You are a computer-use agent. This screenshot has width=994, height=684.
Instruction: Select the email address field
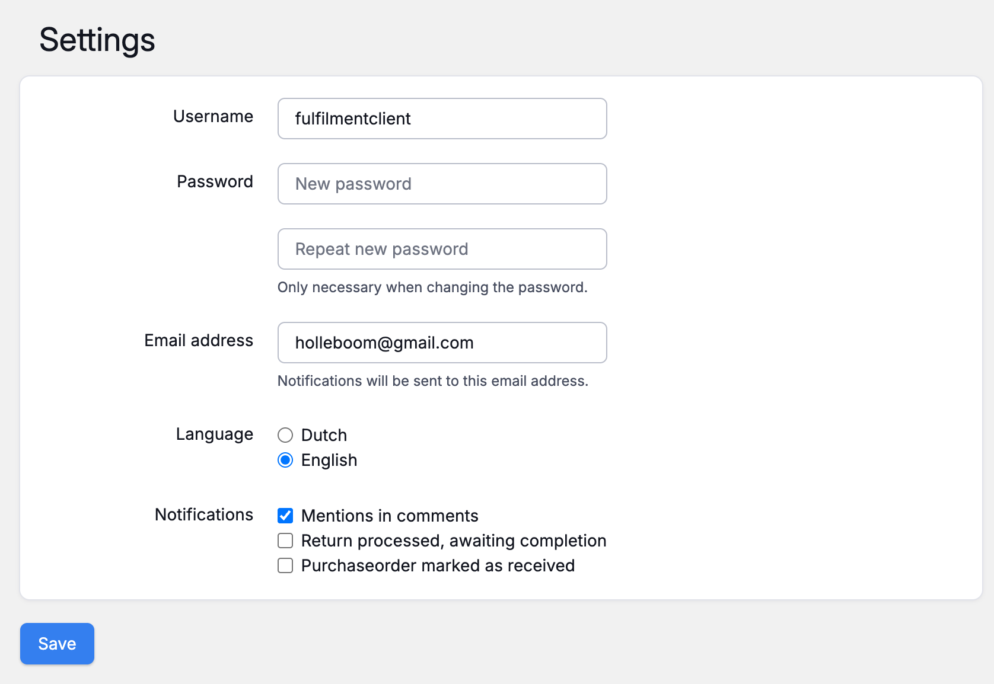coord(442,343)
